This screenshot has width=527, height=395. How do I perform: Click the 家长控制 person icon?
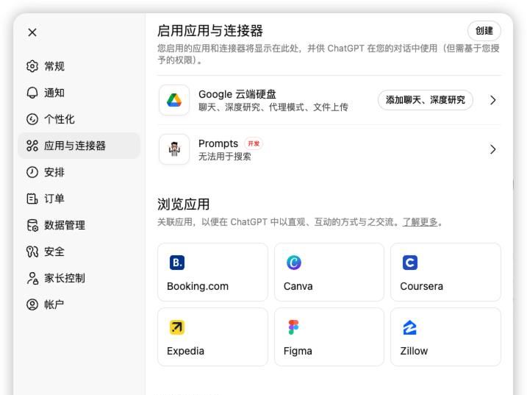(x=32, y=278)
